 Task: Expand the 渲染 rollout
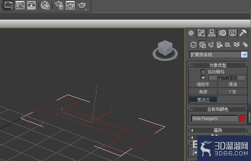pyautogui.click(x=218, y=130)
